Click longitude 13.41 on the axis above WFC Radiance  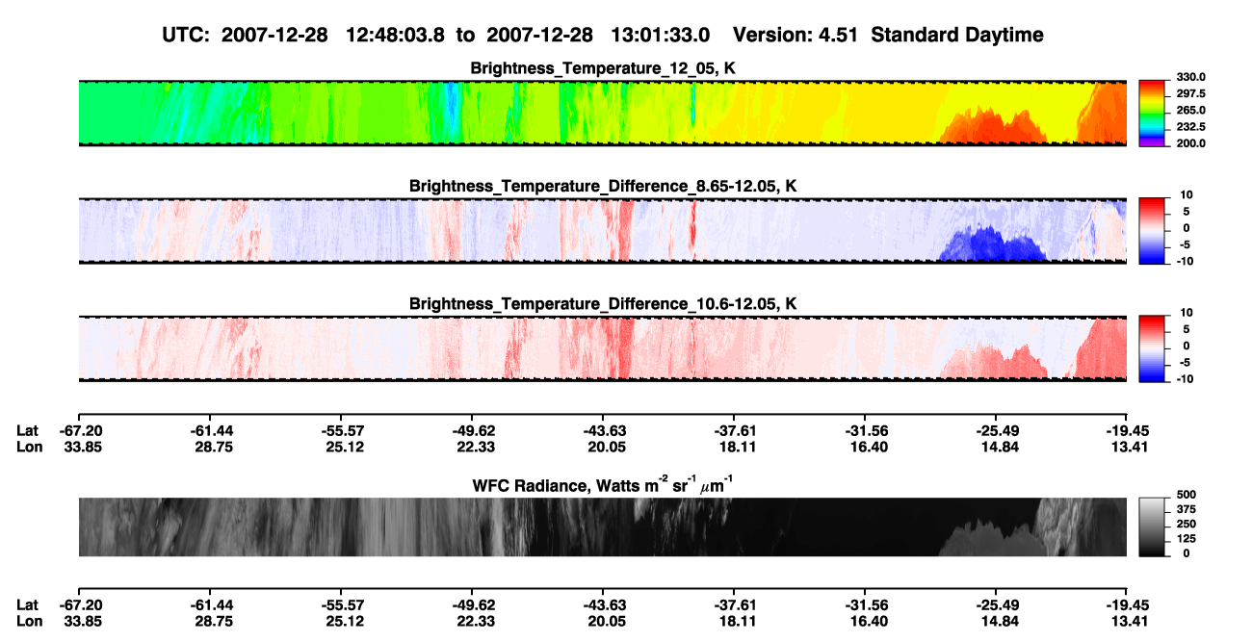tap(1125, 447)
